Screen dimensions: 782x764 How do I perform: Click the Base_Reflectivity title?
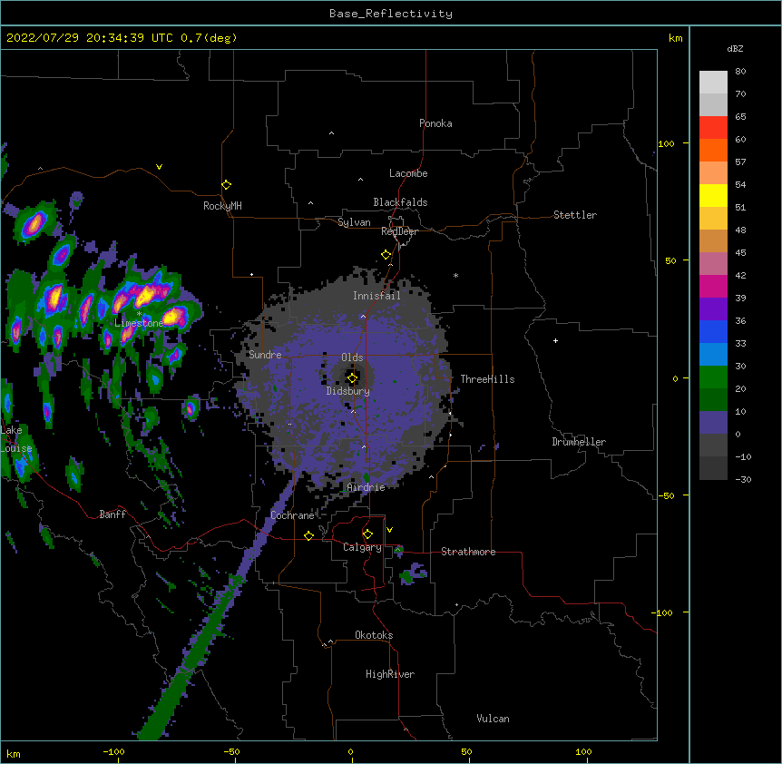click(x=391, y=14)
